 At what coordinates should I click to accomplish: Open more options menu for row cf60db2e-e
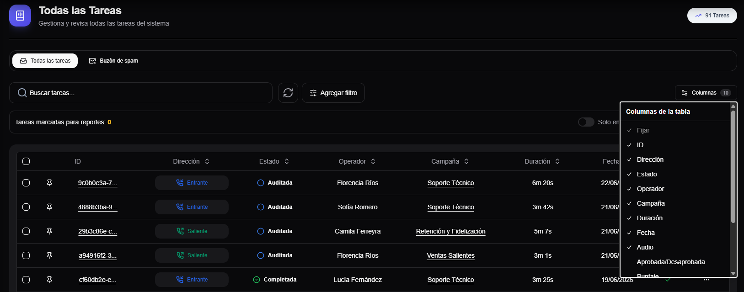[707, 280]
